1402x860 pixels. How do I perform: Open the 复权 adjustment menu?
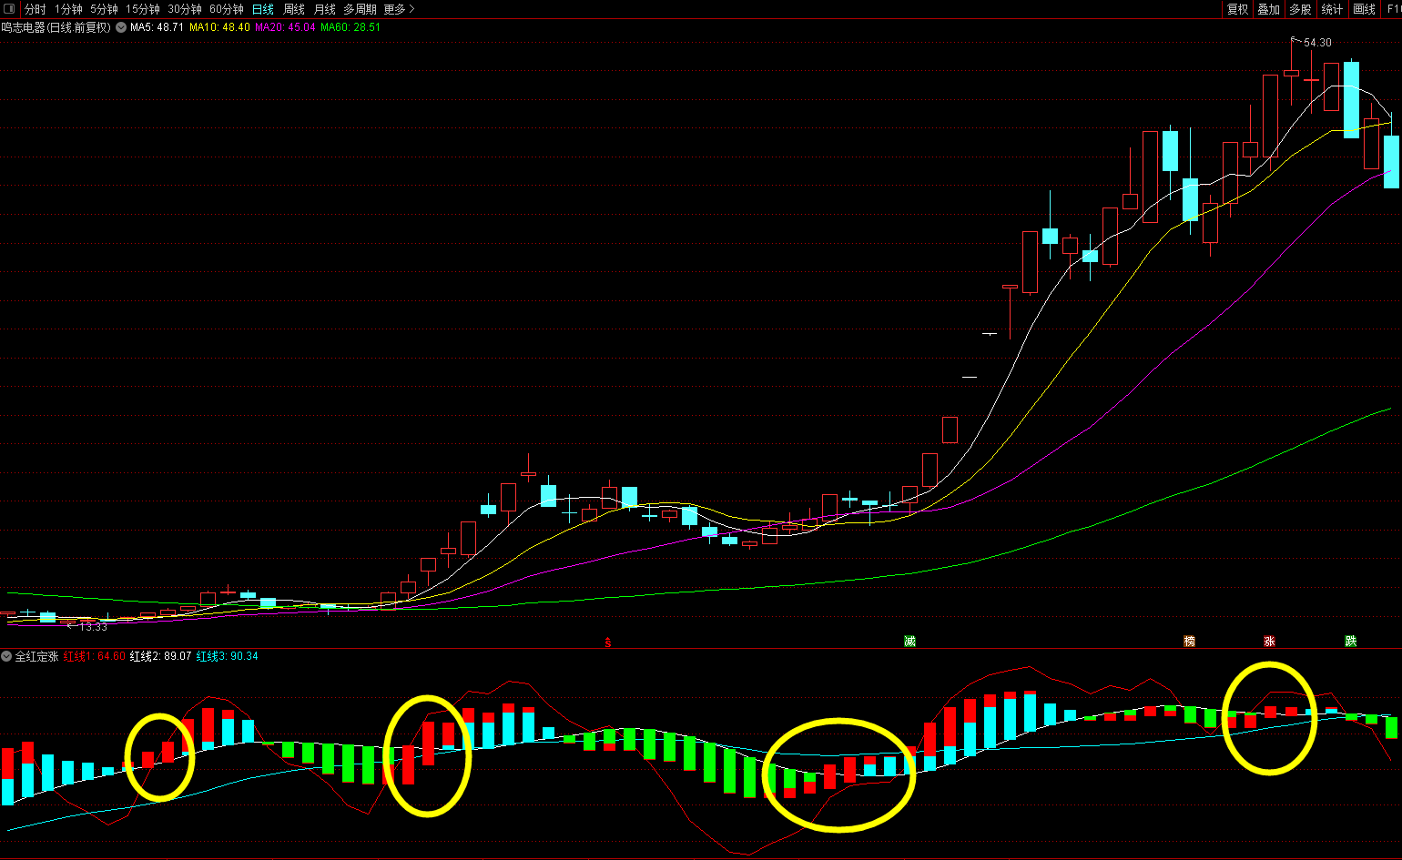[1238, 9]
